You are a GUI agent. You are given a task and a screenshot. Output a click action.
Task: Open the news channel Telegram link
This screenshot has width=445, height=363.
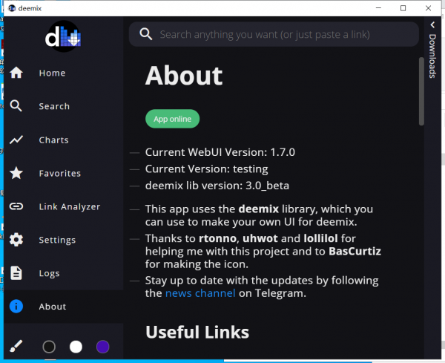click(x=200, y=292)
